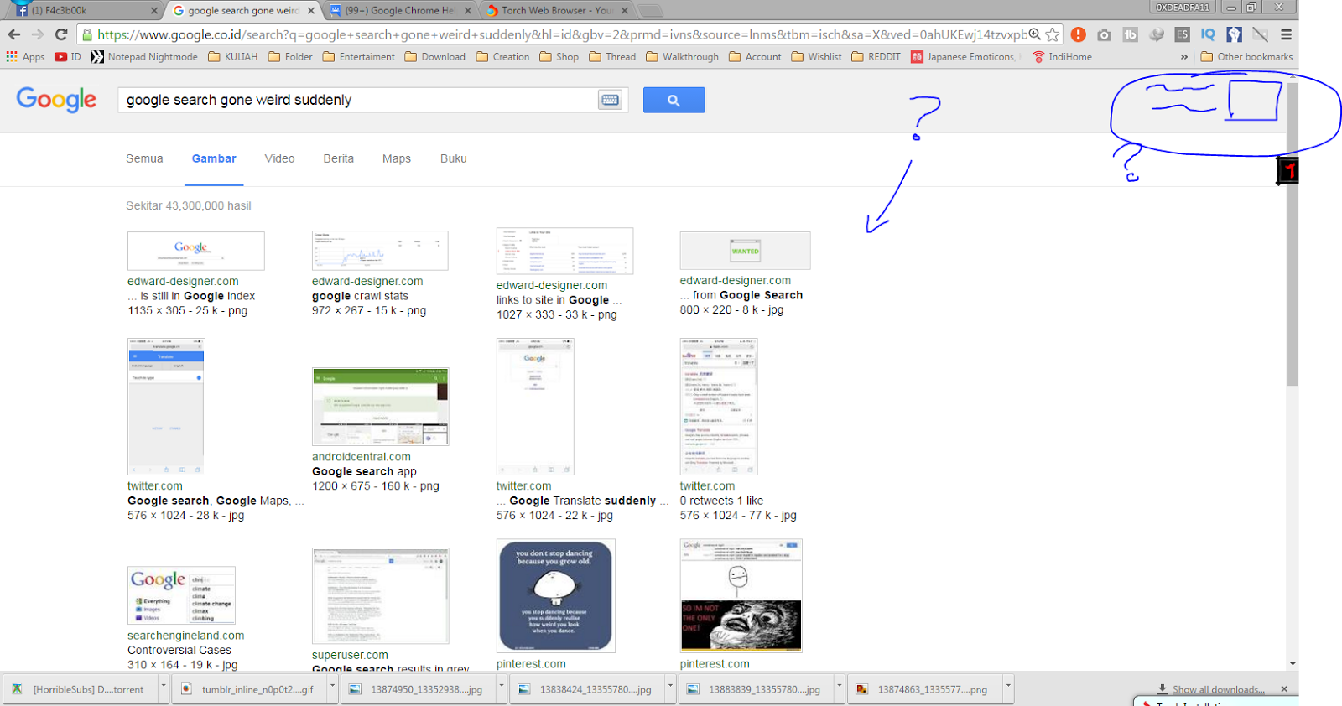Image resolution: width=1342 pixels, height=706 pixels.
Task: Show hidden bookmarks with the chevron
Action: coord(1184,57)
